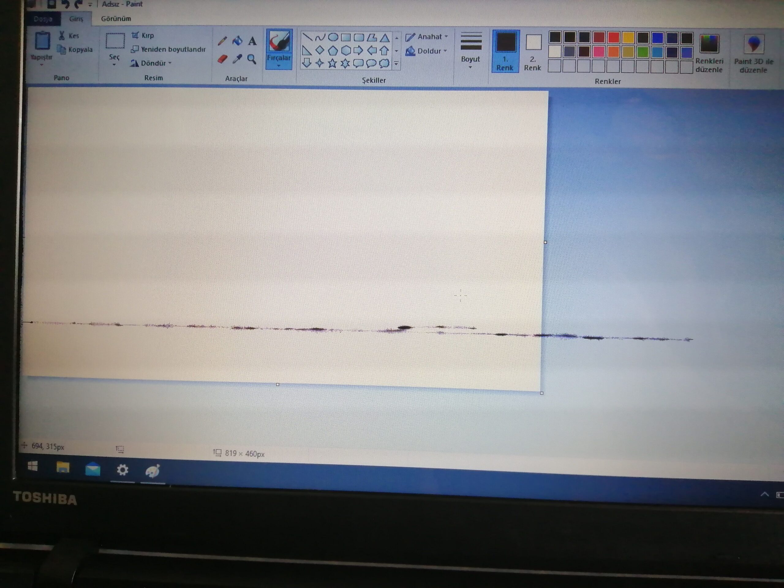The image size is (784, 588).
Task: Choose the Cloud callout shape
Action: coord(384,64)
